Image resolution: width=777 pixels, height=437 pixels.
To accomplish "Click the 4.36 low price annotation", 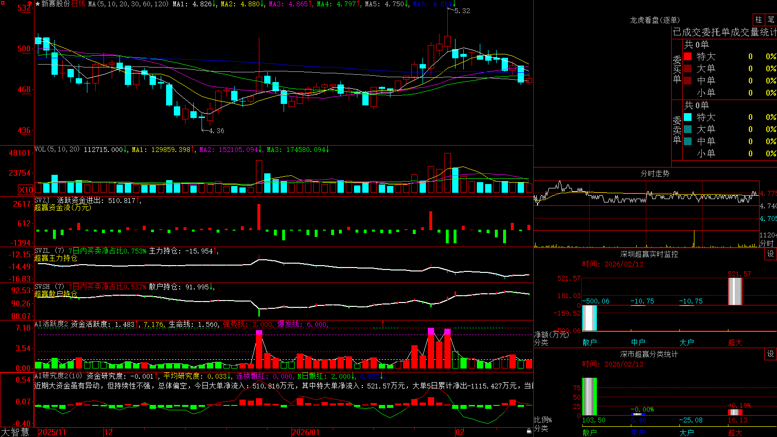I will (x=217, y=131).
